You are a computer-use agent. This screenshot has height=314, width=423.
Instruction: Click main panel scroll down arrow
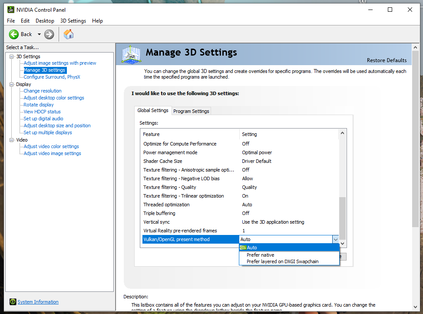(x=415, y=307)
